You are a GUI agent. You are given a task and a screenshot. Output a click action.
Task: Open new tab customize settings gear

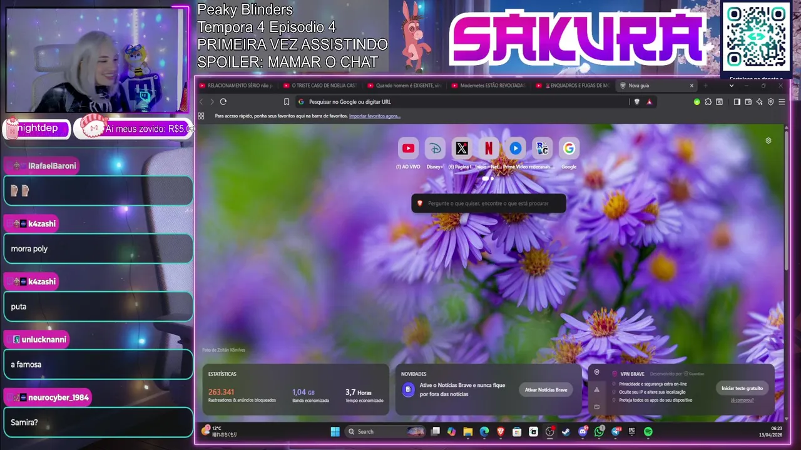click(768, 141)
